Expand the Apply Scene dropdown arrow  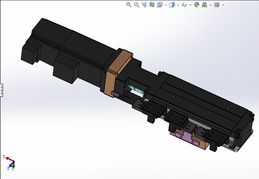(210, 5)
